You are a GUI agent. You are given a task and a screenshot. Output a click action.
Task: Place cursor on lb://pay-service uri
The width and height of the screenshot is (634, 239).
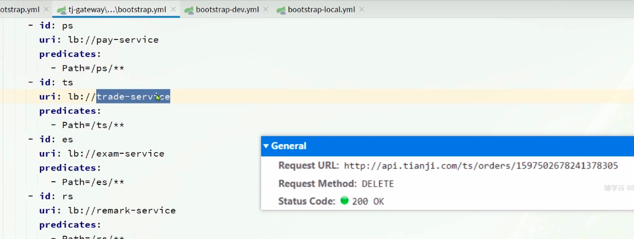(113, 40)
